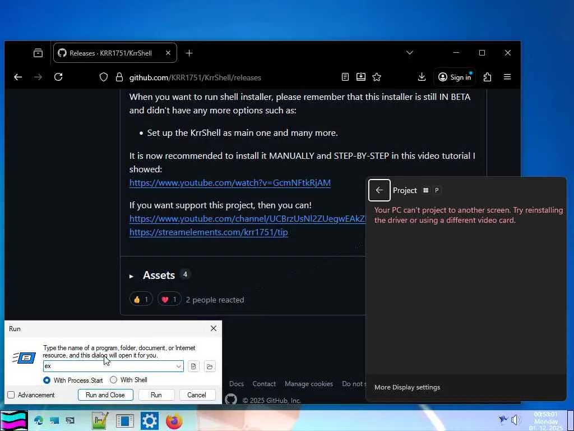The height and width of the screenshot is (431, 574).
Task: Open Settings gear in the taskbar
Action: [149, 420]
